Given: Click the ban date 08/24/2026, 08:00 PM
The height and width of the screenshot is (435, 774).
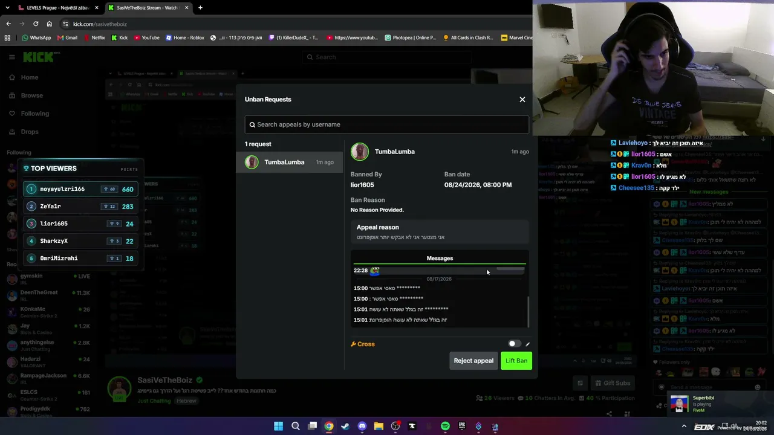Looking at the screenshot, I should (478, 185).
